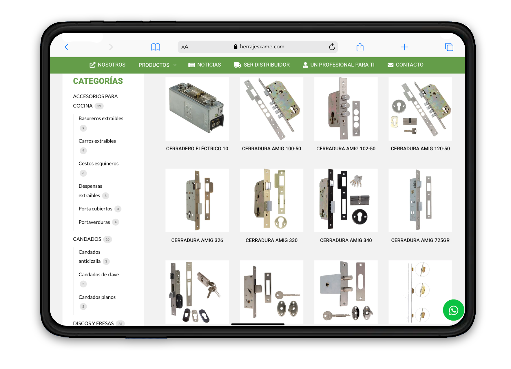Open the NOSOTROS menu item
The height and width of the screenshot is (369, 511).
click(107, 65)
